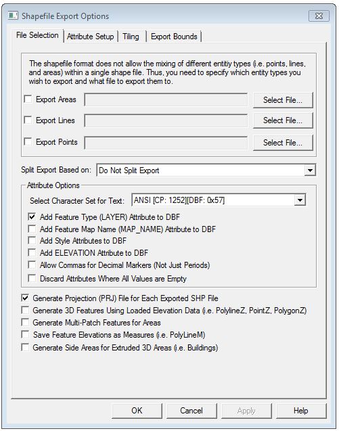339x431 pixels.
Task: Go to the Export Bounds tab
Action: tap(174, 37)
